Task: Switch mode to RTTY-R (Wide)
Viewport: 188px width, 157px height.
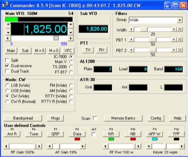Action: click(71, 102)
